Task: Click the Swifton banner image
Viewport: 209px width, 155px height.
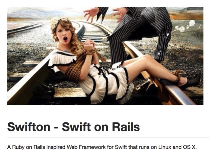Action: (105, 56)
